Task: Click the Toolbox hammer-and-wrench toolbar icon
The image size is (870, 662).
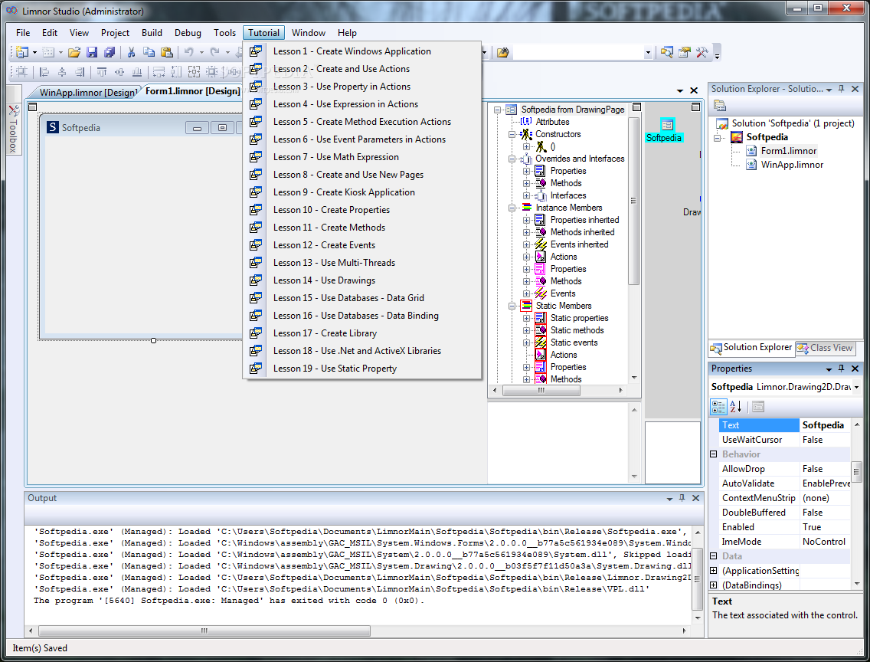Action: 702,52
